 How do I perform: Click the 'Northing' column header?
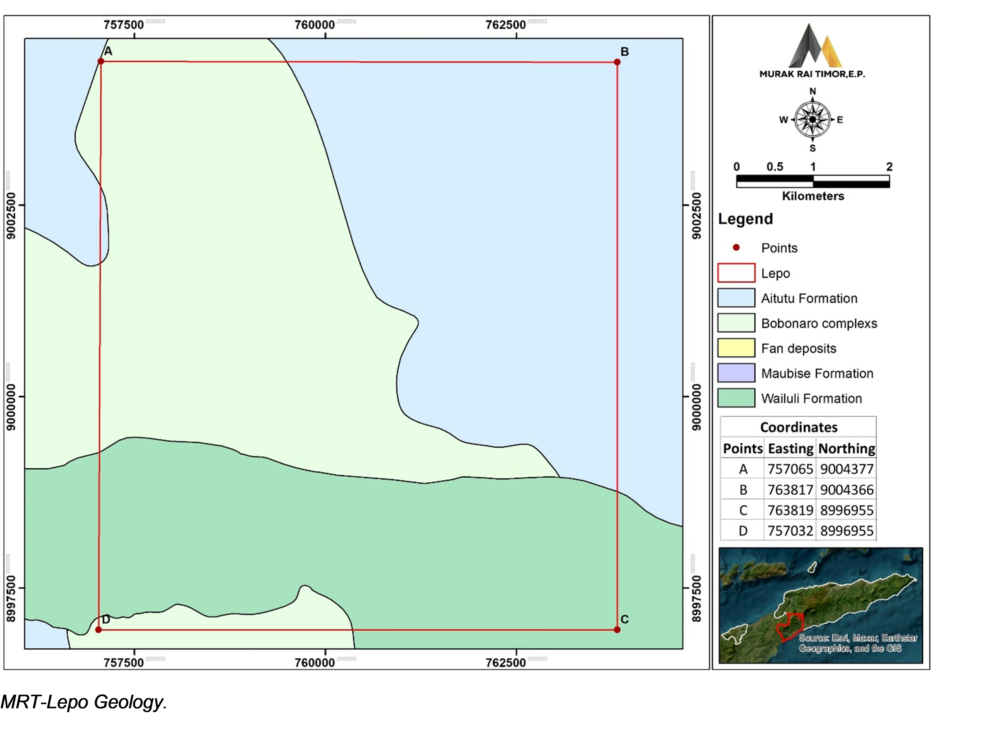click(846, 448)
